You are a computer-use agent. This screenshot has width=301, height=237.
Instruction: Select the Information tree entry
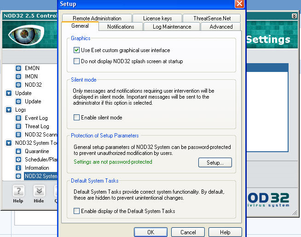point(37,168)
